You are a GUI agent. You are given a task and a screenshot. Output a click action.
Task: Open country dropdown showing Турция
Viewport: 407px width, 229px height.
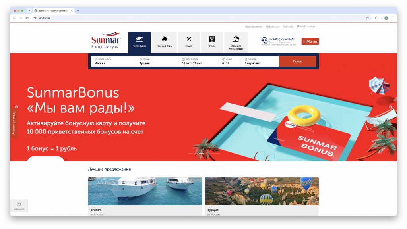[157, 62]
